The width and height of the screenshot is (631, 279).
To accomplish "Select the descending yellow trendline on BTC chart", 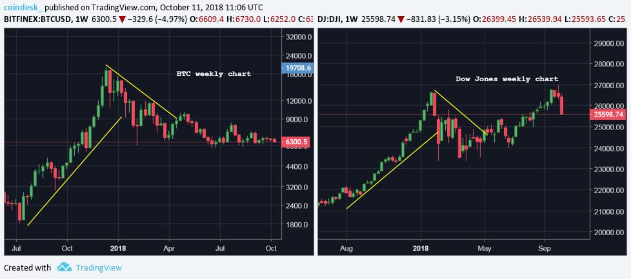I will pos(141,92).
